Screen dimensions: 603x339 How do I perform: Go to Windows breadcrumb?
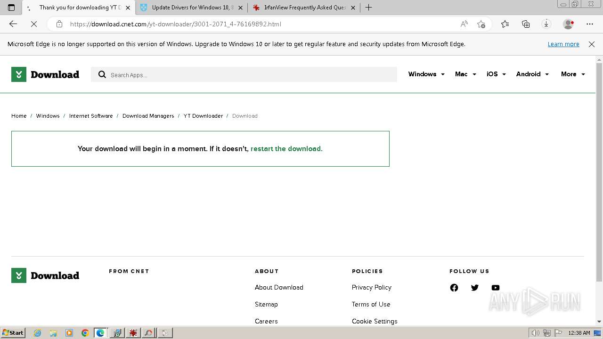point(48,116)
